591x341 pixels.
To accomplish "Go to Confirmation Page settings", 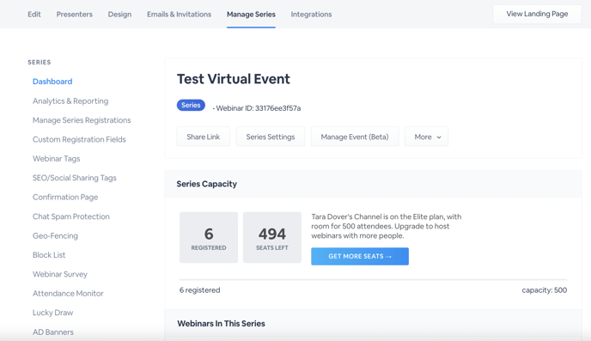I will (65, 197).
